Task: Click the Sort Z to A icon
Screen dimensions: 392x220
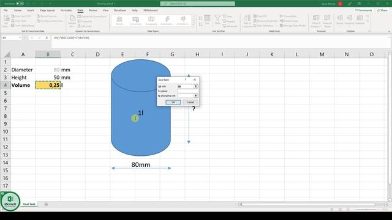Action: pyautogui.click(x=200, y=24)
